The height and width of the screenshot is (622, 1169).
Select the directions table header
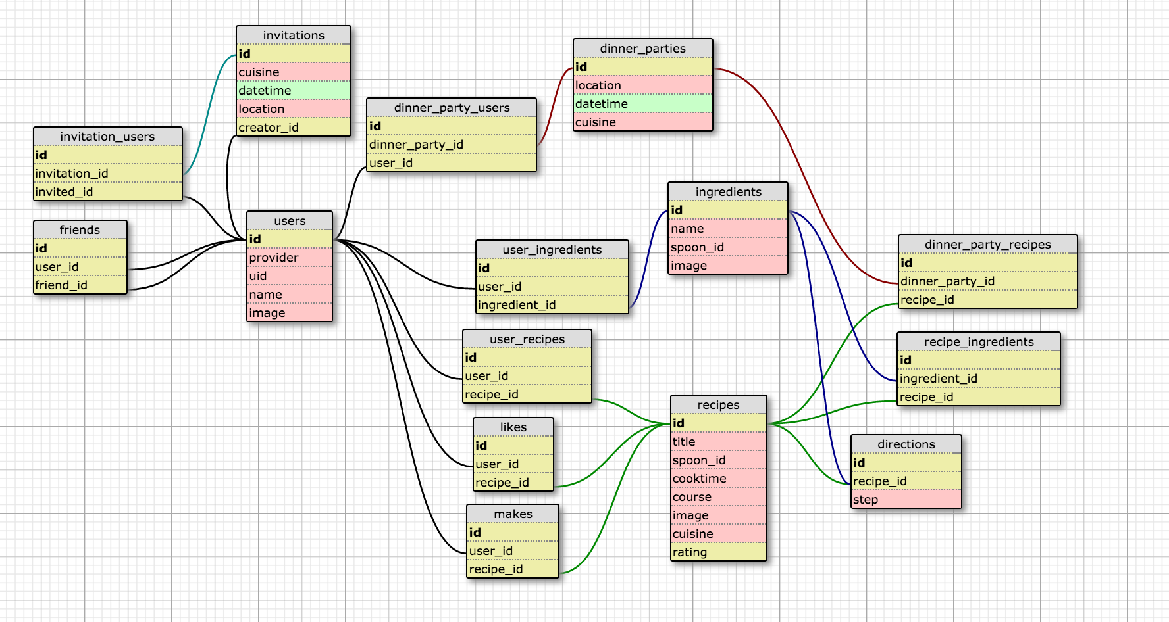point(906,444)
